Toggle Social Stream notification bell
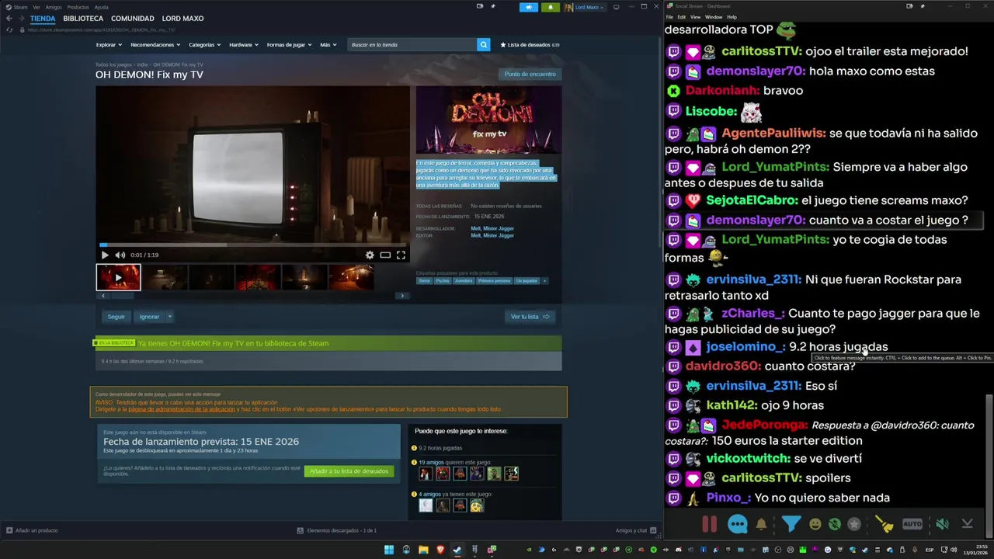 pos(762,524)
